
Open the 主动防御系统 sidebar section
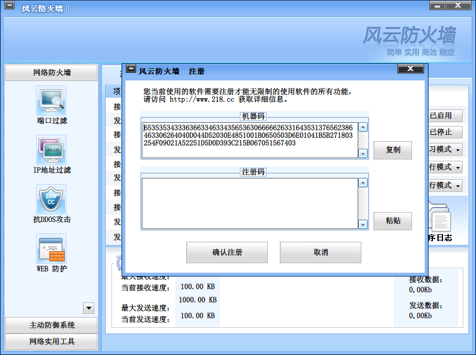click(x=51, y=325)
